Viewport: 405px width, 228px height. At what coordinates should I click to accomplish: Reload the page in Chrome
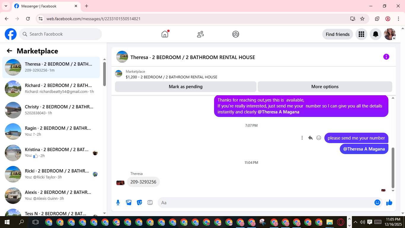click(28, 19)
